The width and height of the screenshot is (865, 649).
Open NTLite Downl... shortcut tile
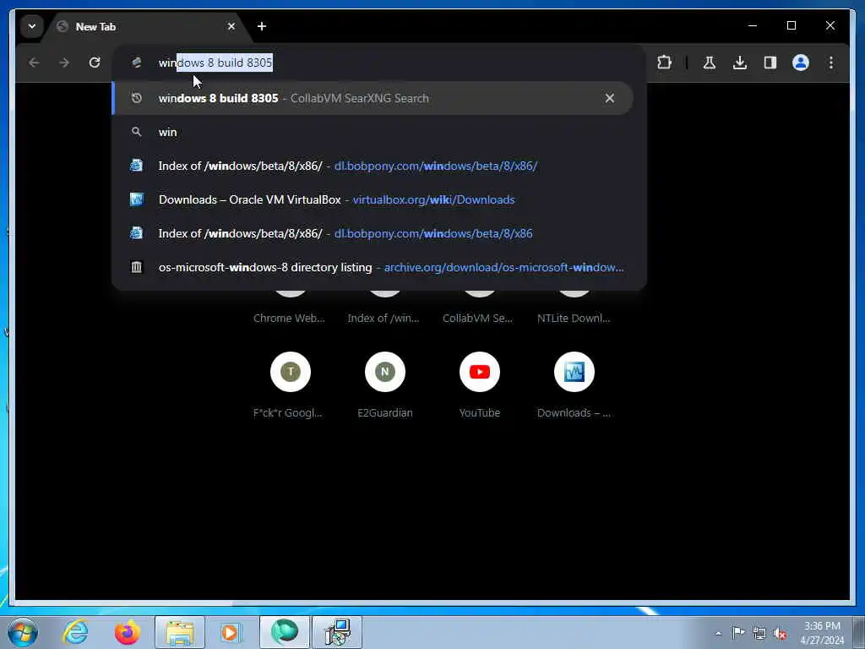(x=574, y=307)
